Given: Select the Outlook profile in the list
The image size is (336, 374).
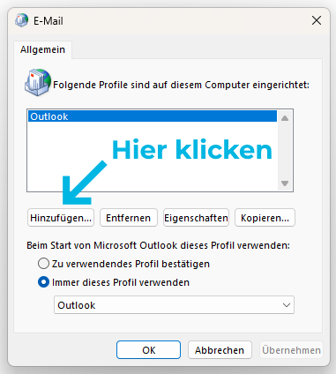Looking at the screenshot, I should pyautogui.click(x=153, y=116).
